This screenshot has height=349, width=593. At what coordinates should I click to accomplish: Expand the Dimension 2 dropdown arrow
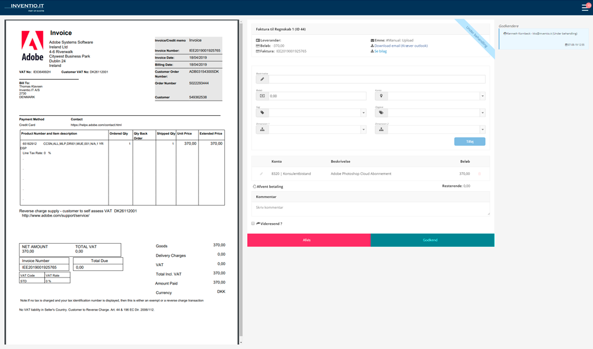point(483,130)
